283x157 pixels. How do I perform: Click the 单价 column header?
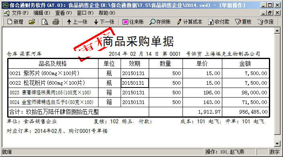[202, 63]
